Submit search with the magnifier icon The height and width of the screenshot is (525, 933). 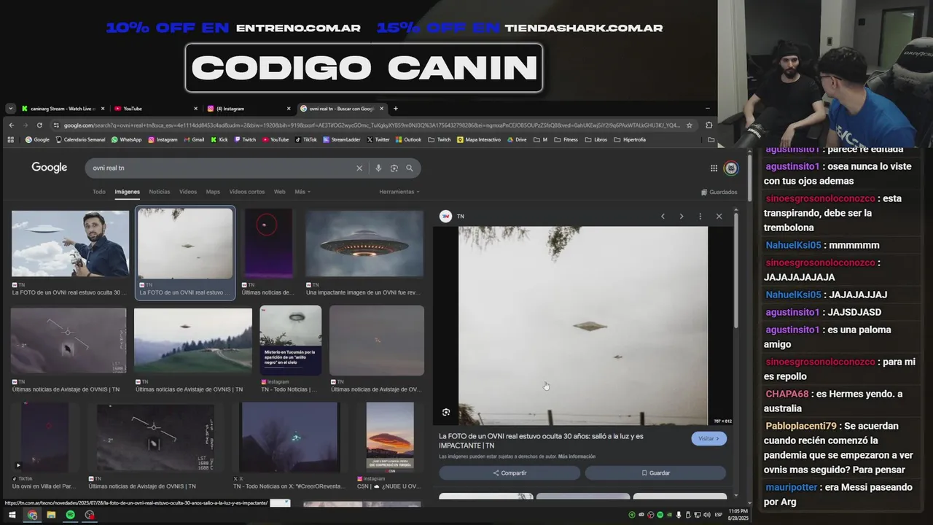pyautogui.click(x=410, y=168)
